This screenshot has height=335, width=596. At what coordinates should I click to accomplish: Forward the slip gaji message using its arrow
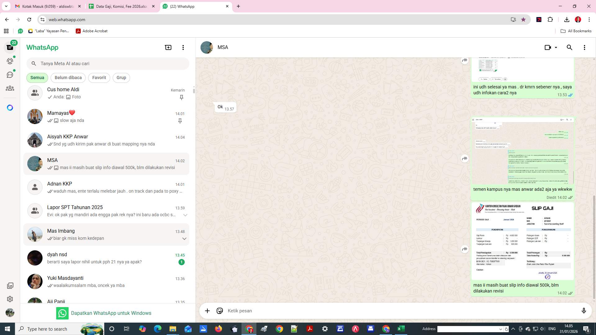pos(464,249)
